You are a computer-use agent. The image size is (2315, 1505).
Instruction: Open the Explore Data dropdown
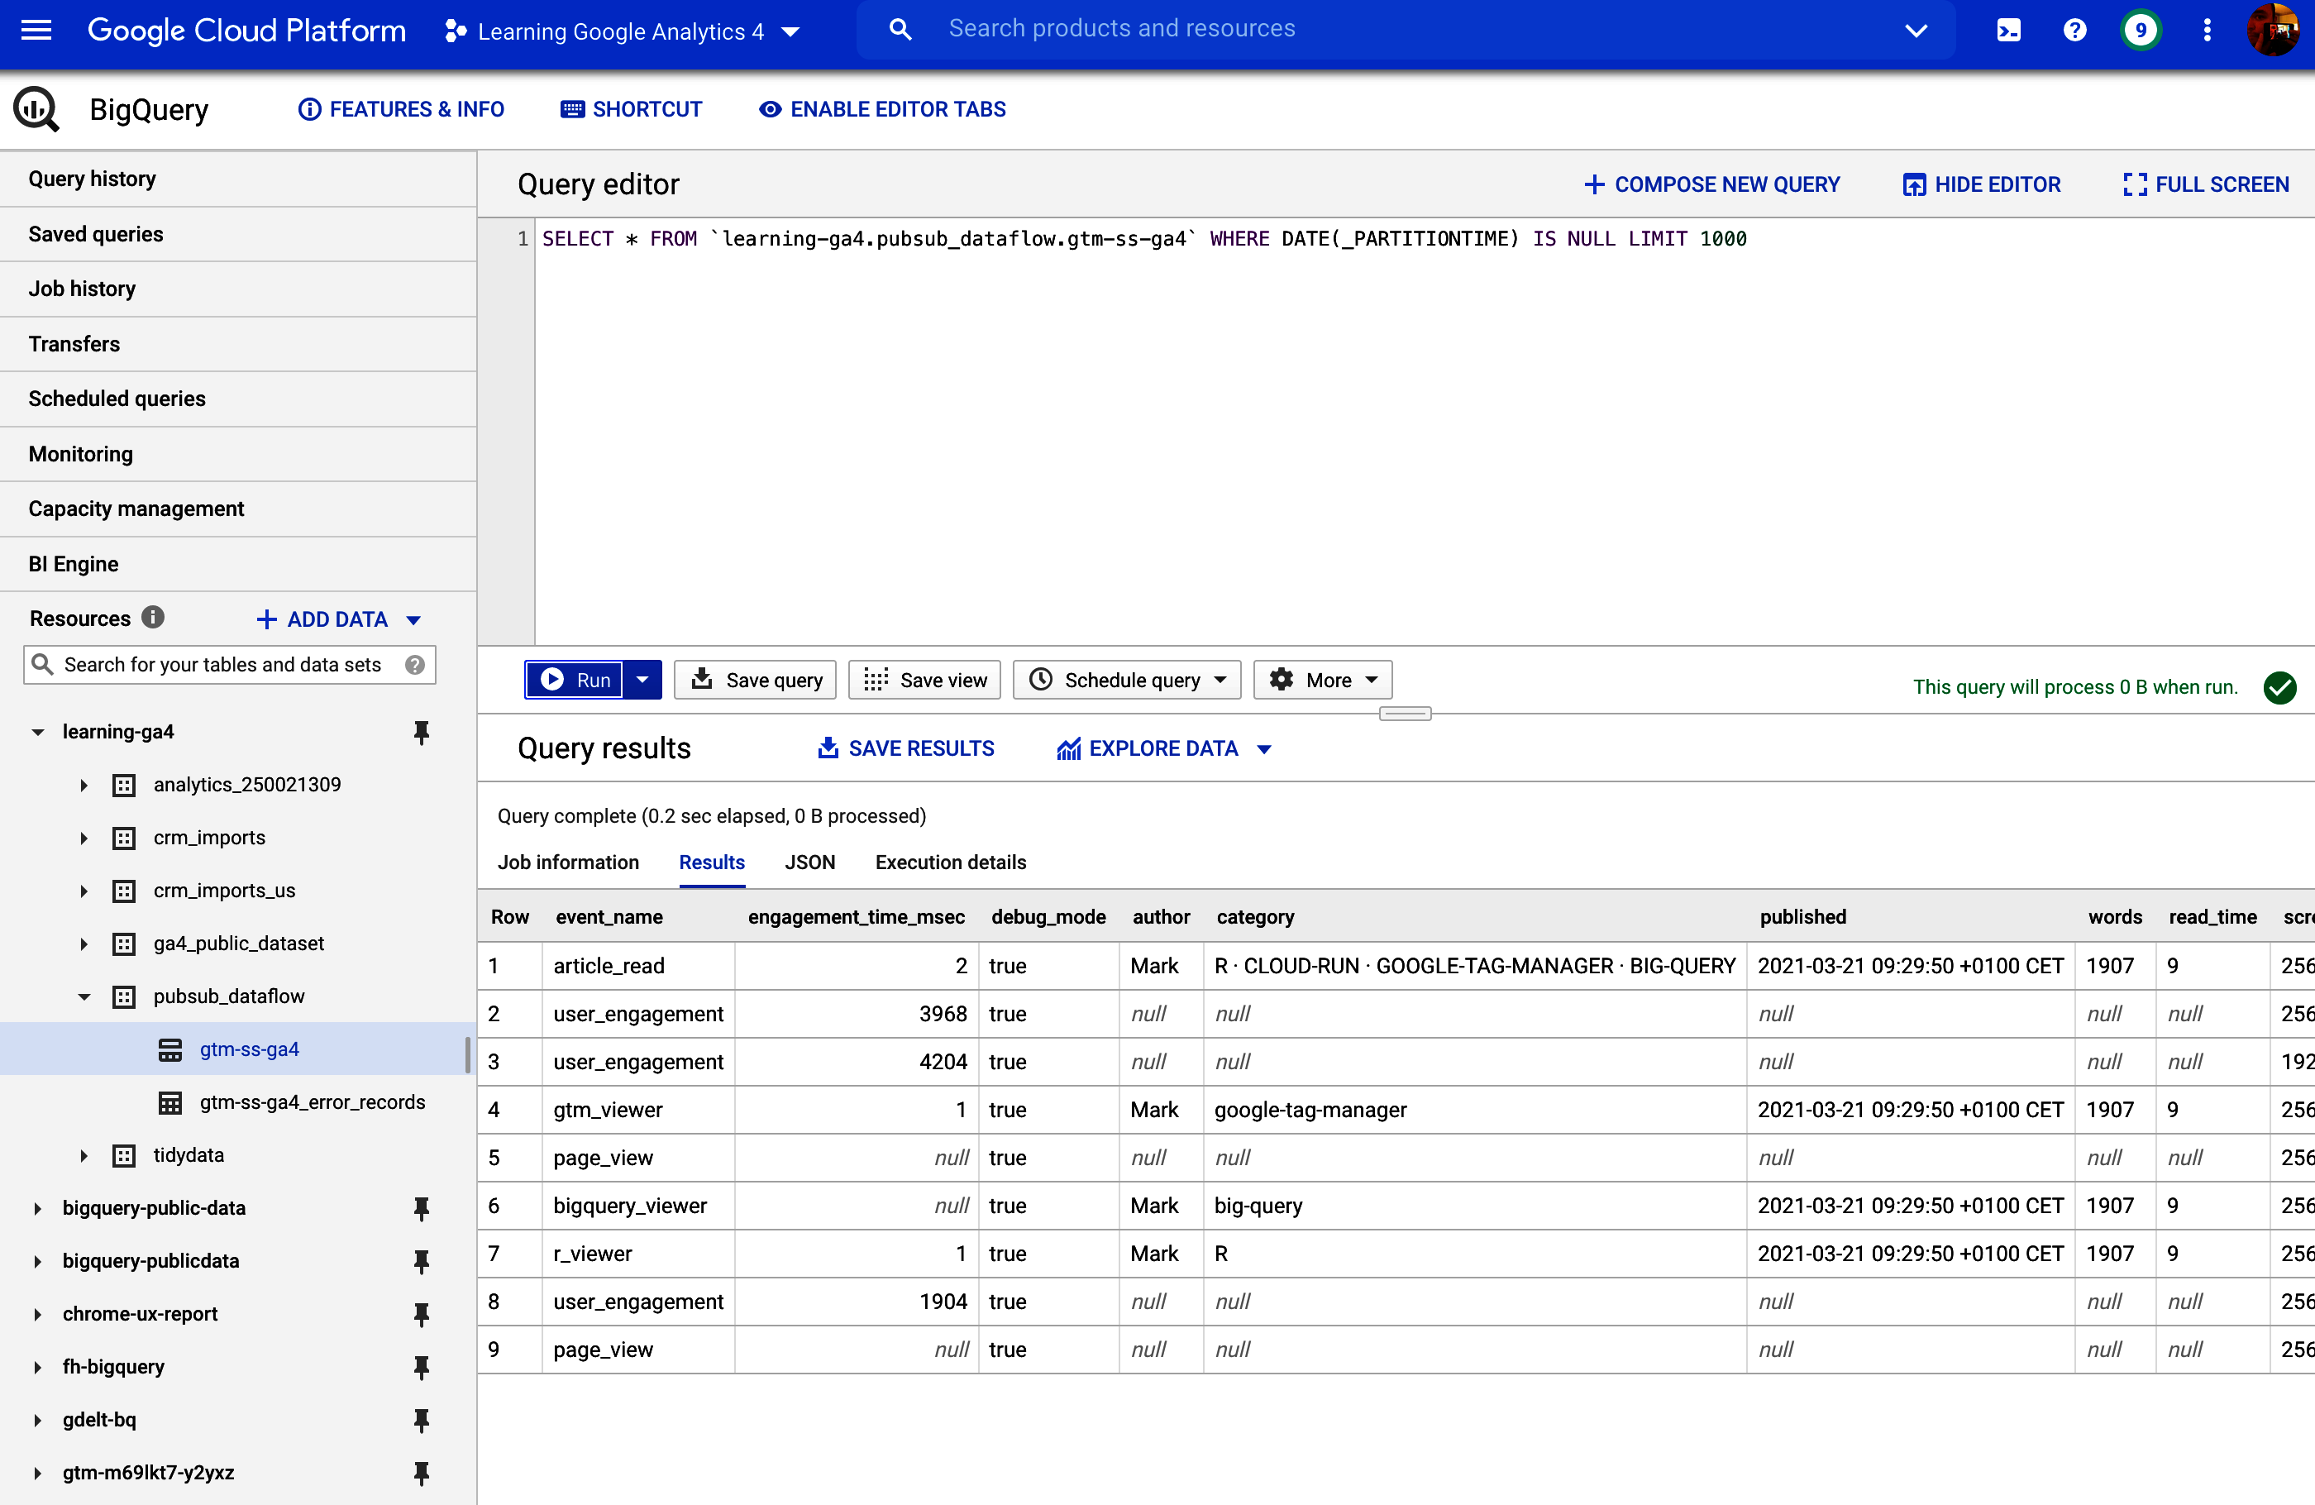[x=1163, y=748]
